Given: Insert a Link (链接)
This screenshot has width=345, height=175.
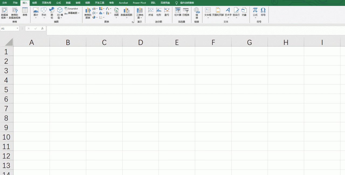Looking at the screenshot, I should coord(197,13).
